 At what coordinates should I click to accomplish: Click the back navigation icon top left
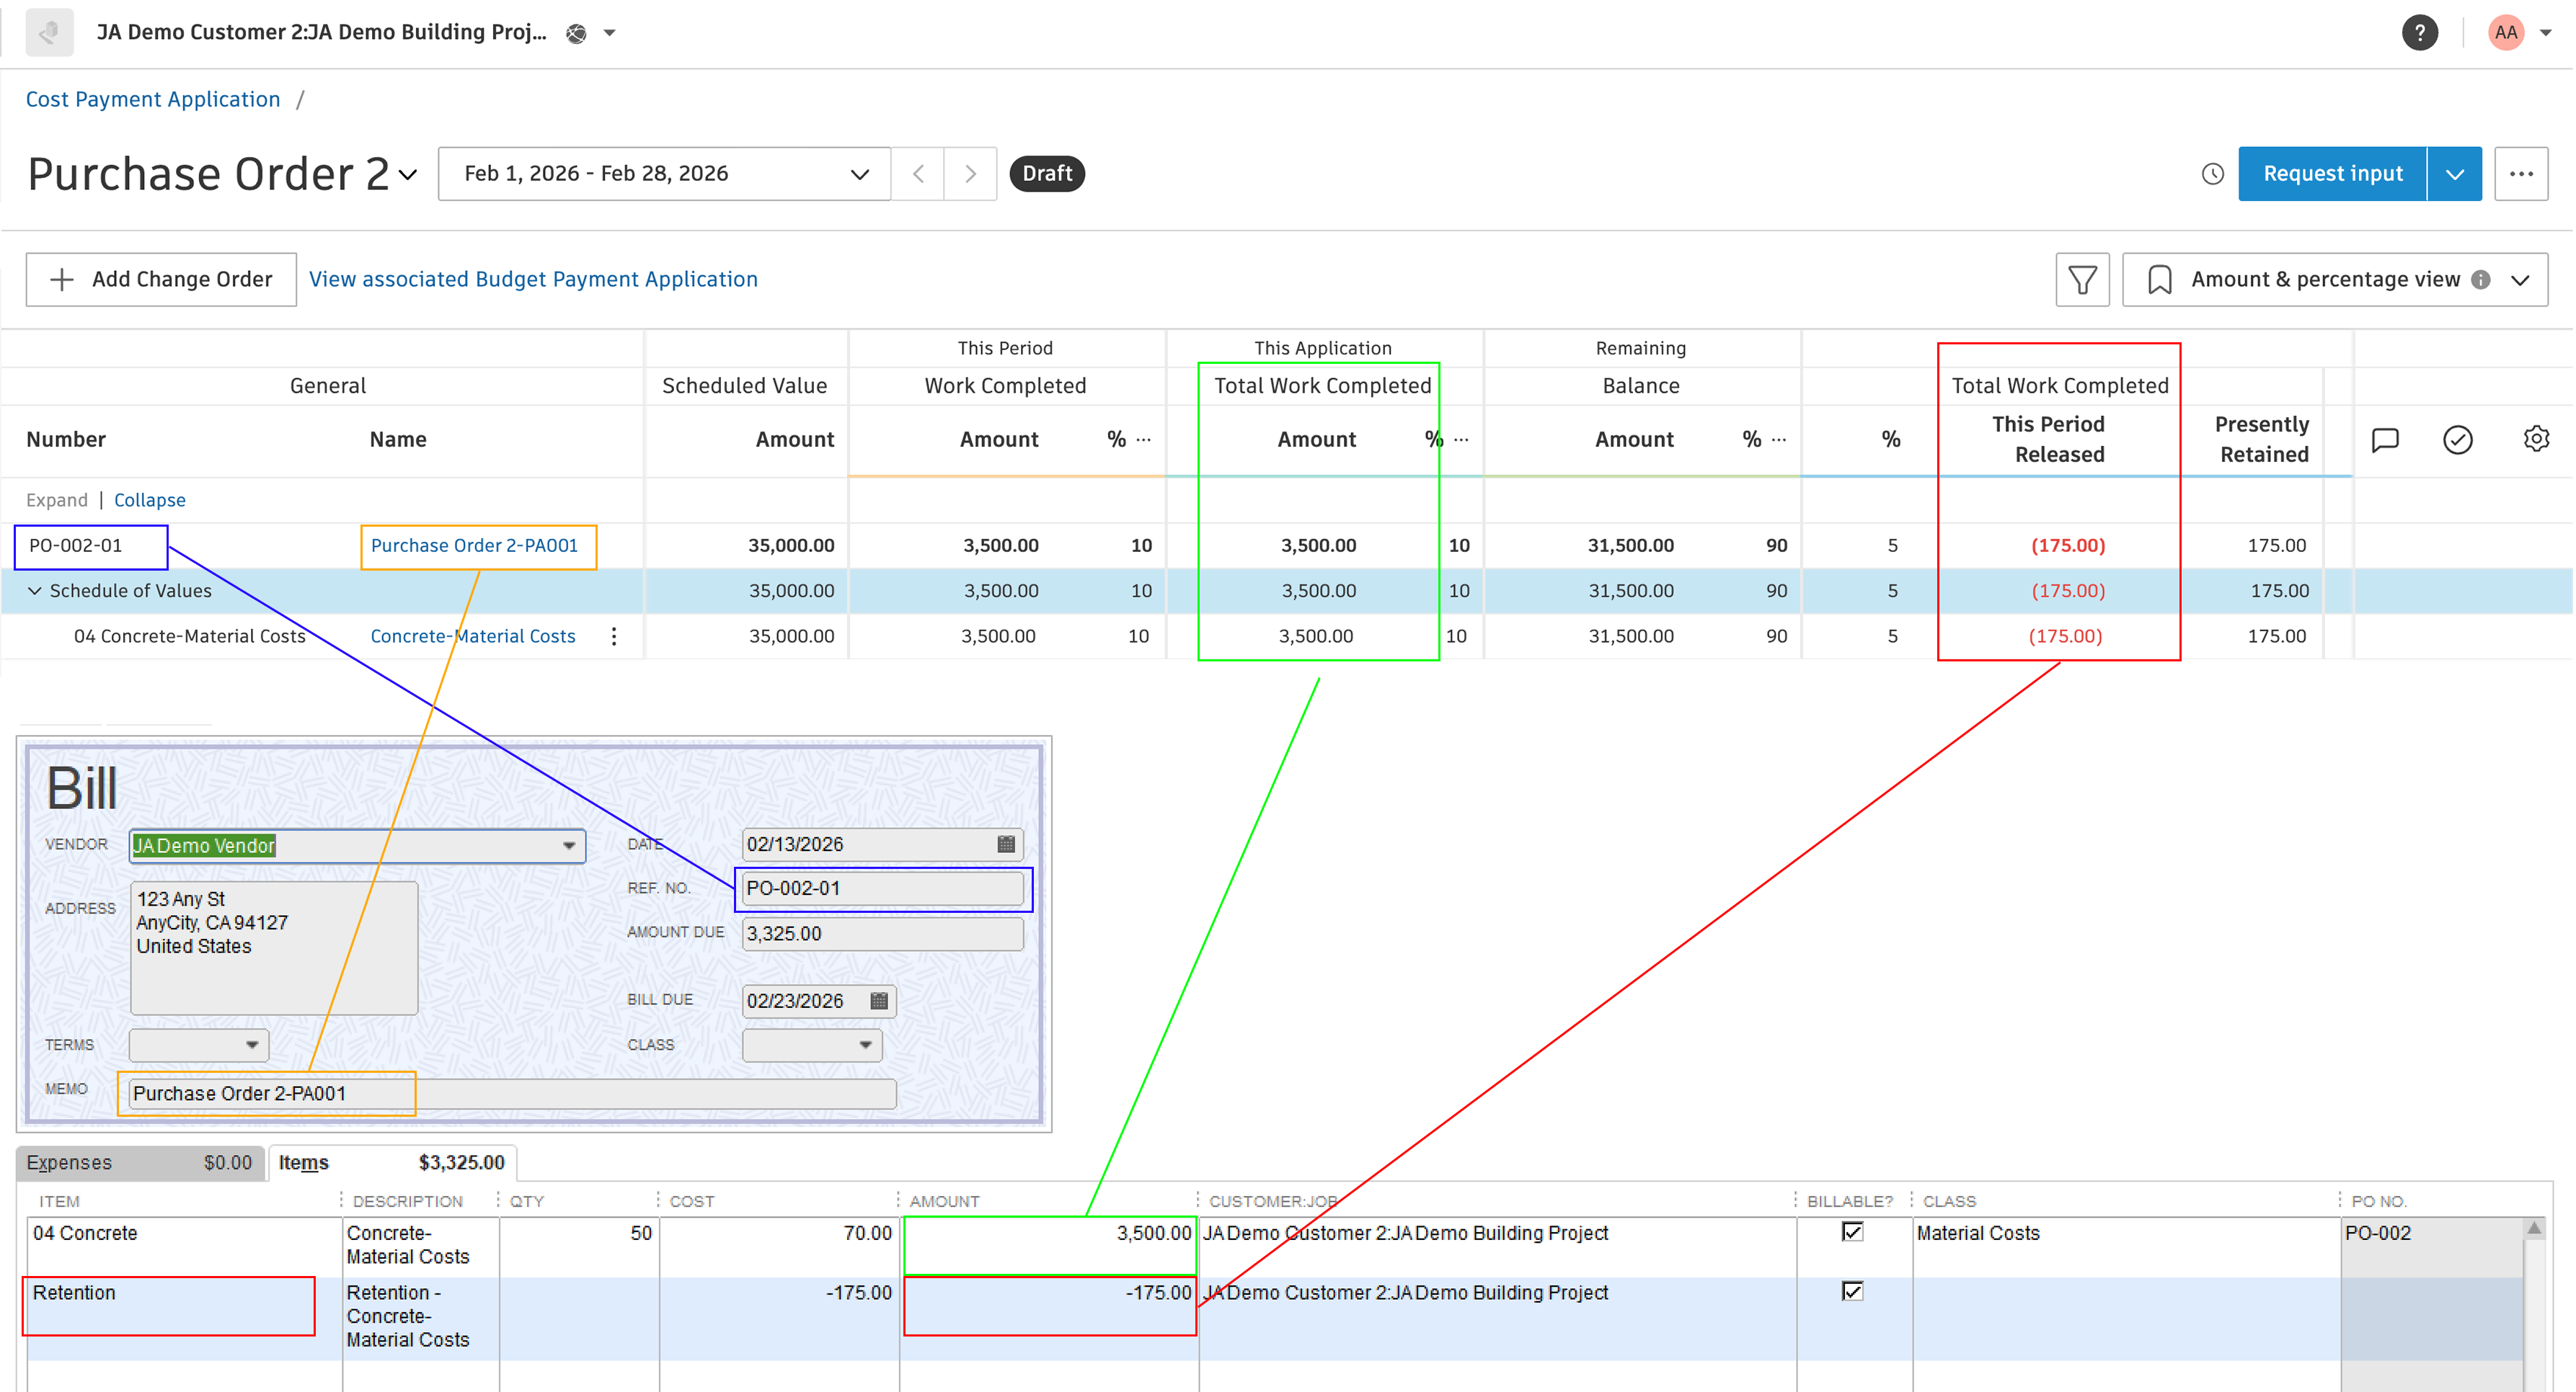tap(48, 31)
